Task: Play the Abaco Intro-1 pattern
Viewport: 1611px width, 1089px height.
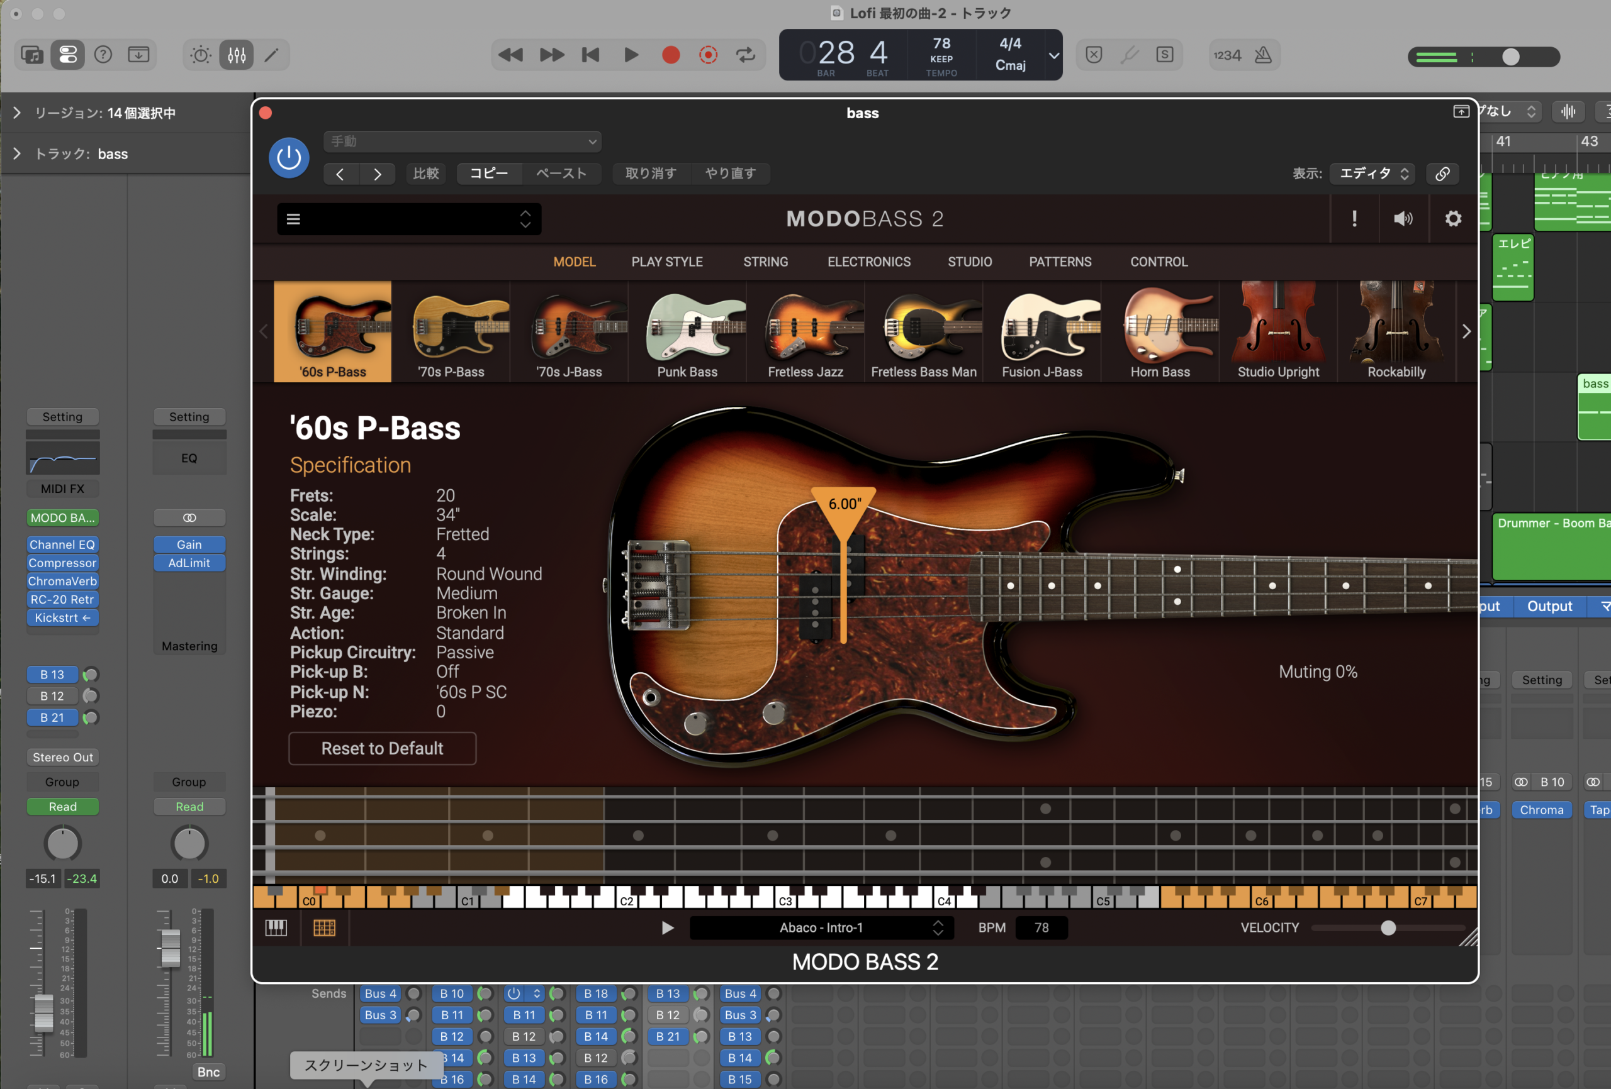Action: (x=667, y=927)
